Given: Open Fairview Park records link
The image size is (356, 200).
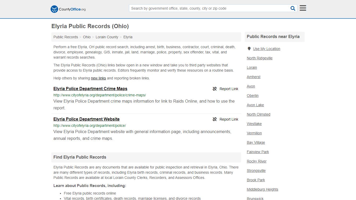Looking at the screenshot, I should tap(258, 152).
